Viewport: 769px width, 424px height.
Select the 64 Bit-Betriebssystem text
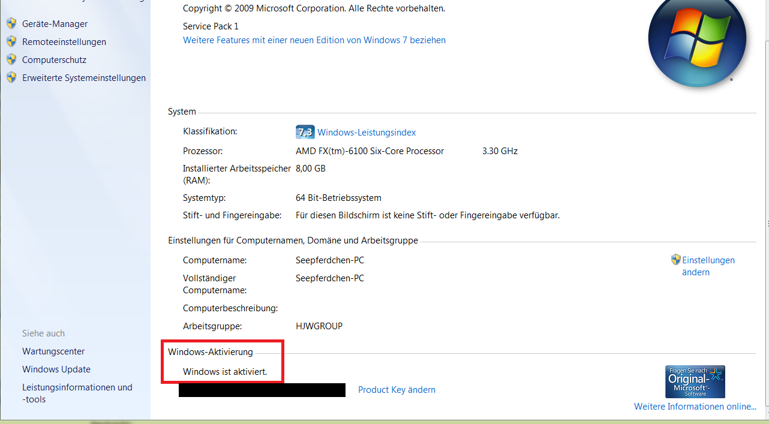point(338,198)
